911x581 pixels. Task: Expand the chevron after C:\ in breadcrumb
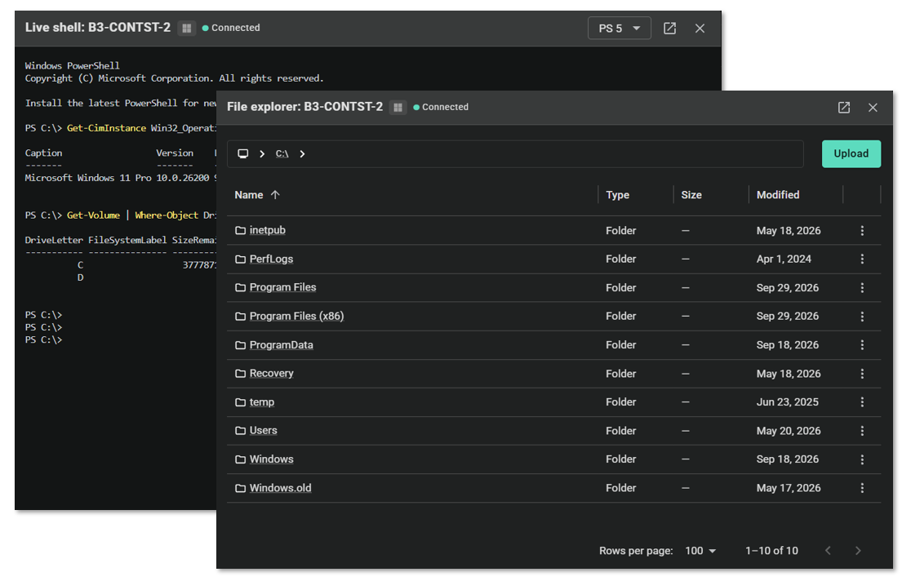[302, 154]
